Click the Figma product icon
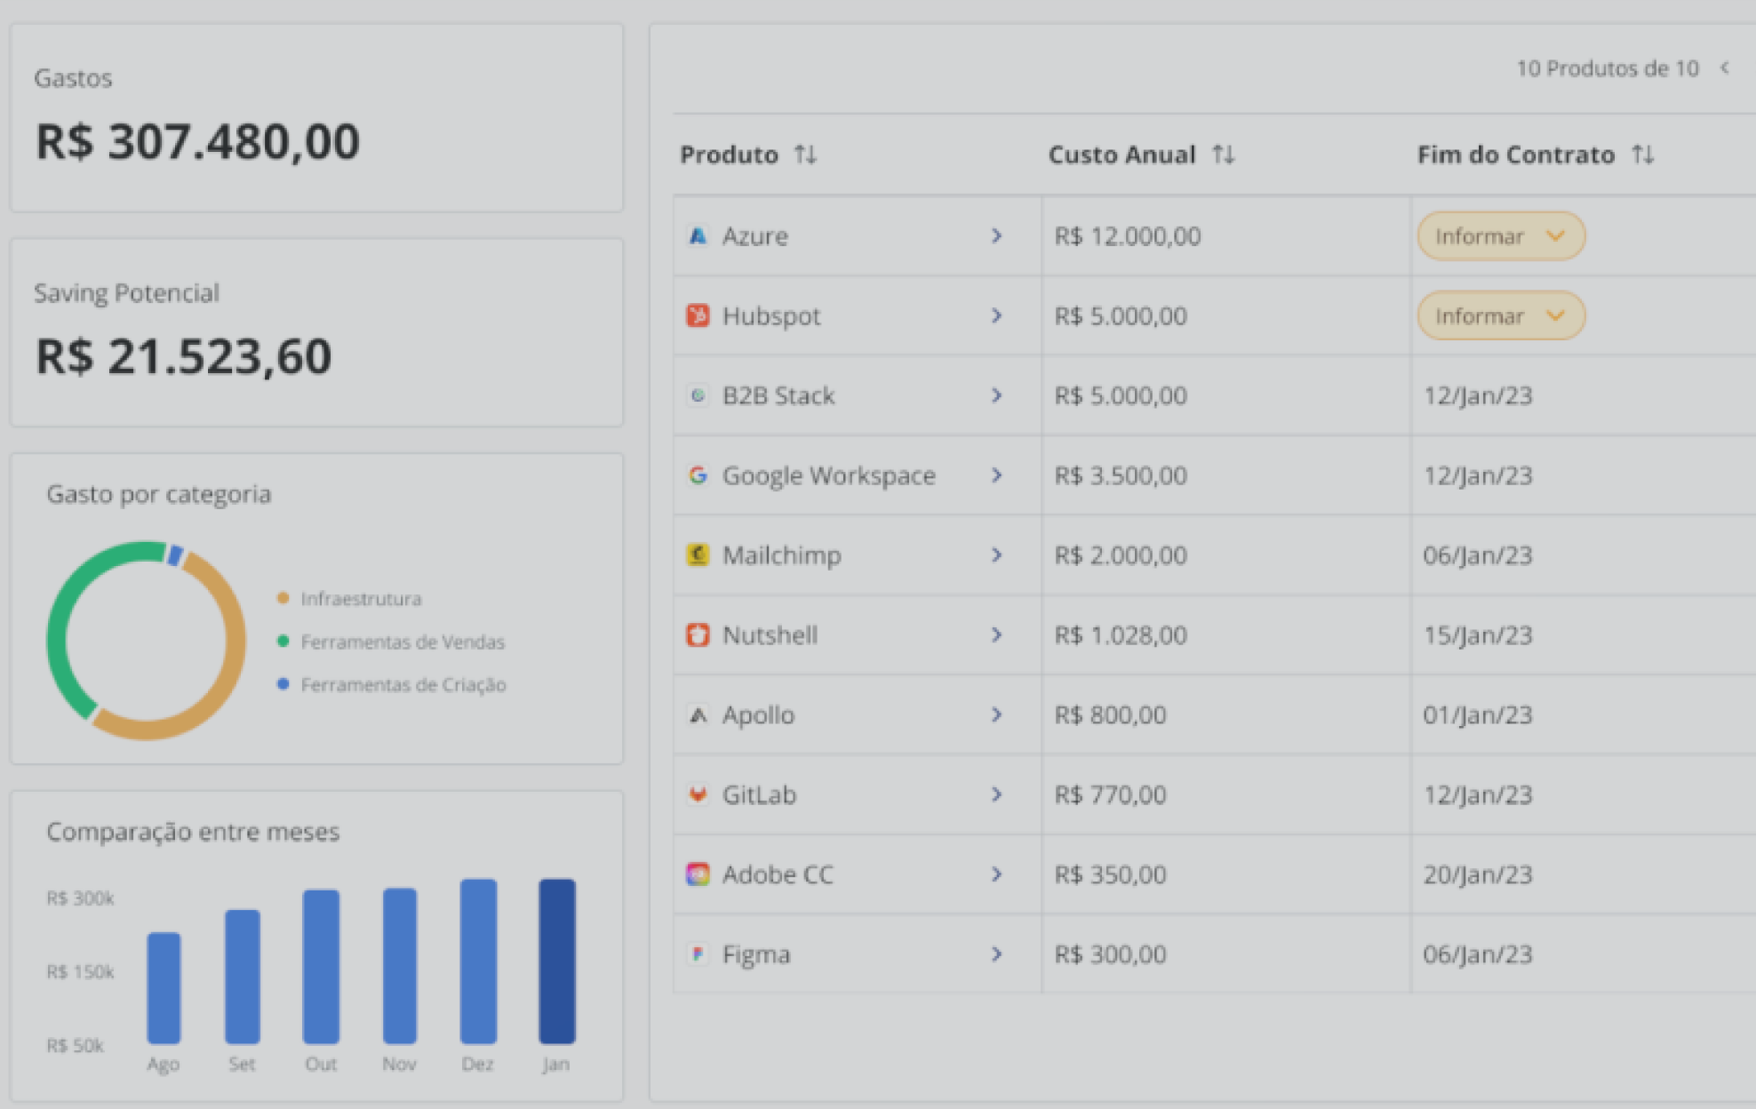Viewport: 1756px width, 1109px height. [x=698, y=953]
